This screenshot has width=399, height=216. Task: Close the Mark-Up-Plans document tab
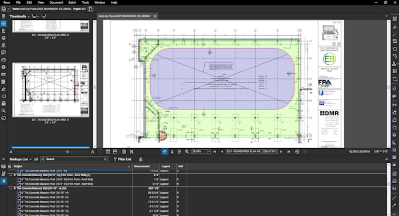coord(155,16)
